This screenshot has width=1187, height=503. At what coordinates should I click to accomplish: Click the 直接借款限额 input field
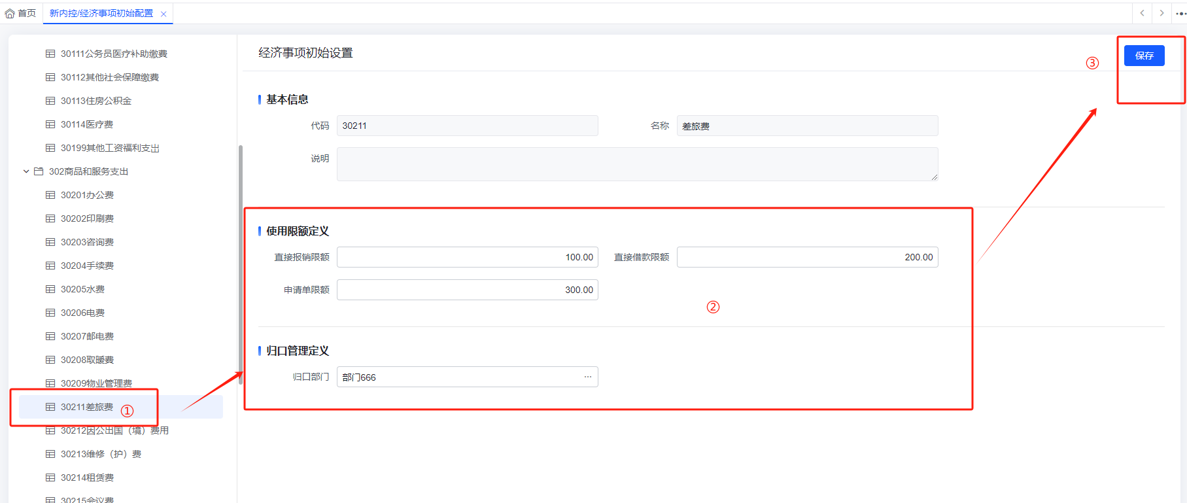pos(807,257)
